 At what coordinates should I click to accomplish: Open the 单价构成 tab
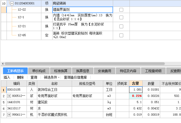point(39,71)
